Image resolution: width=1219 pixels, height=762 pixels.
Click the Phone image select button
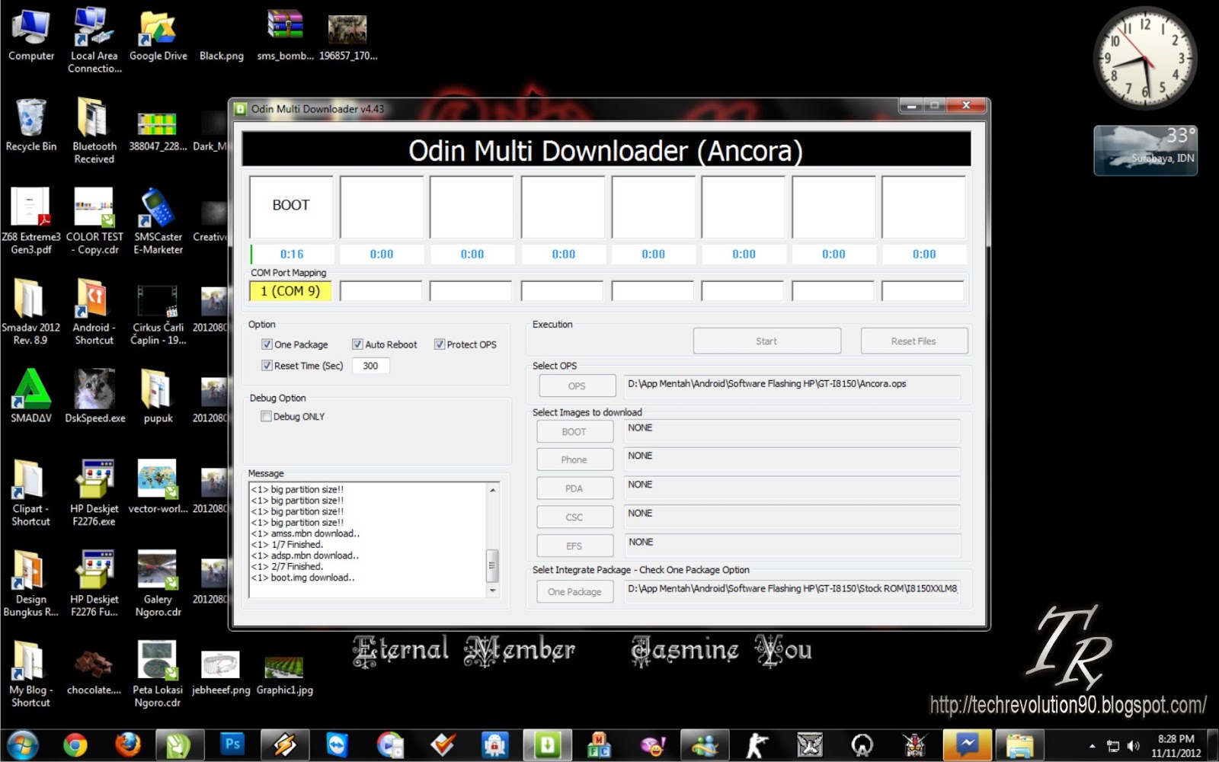tap(574, 459)
